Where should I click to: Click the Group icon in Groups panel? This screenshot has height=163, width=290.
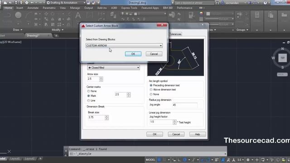point(239,14)
